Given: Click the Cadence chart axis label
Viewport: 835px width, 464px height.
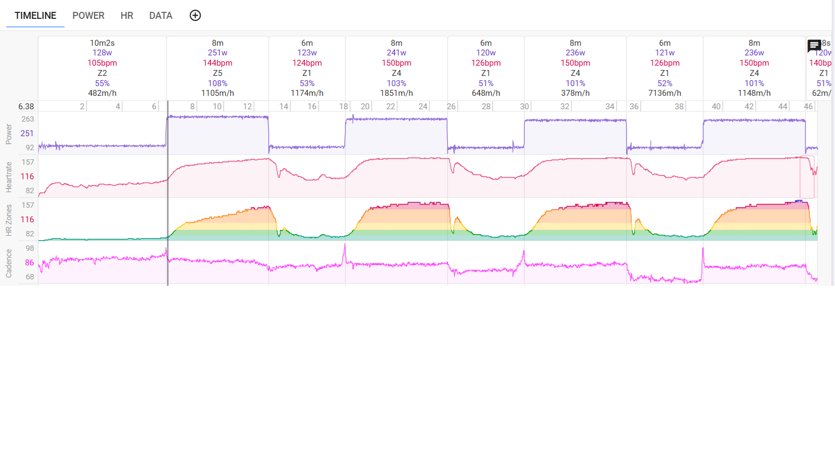Looking at the screenshot, I should pyautogui.click(x=9, y=263).
